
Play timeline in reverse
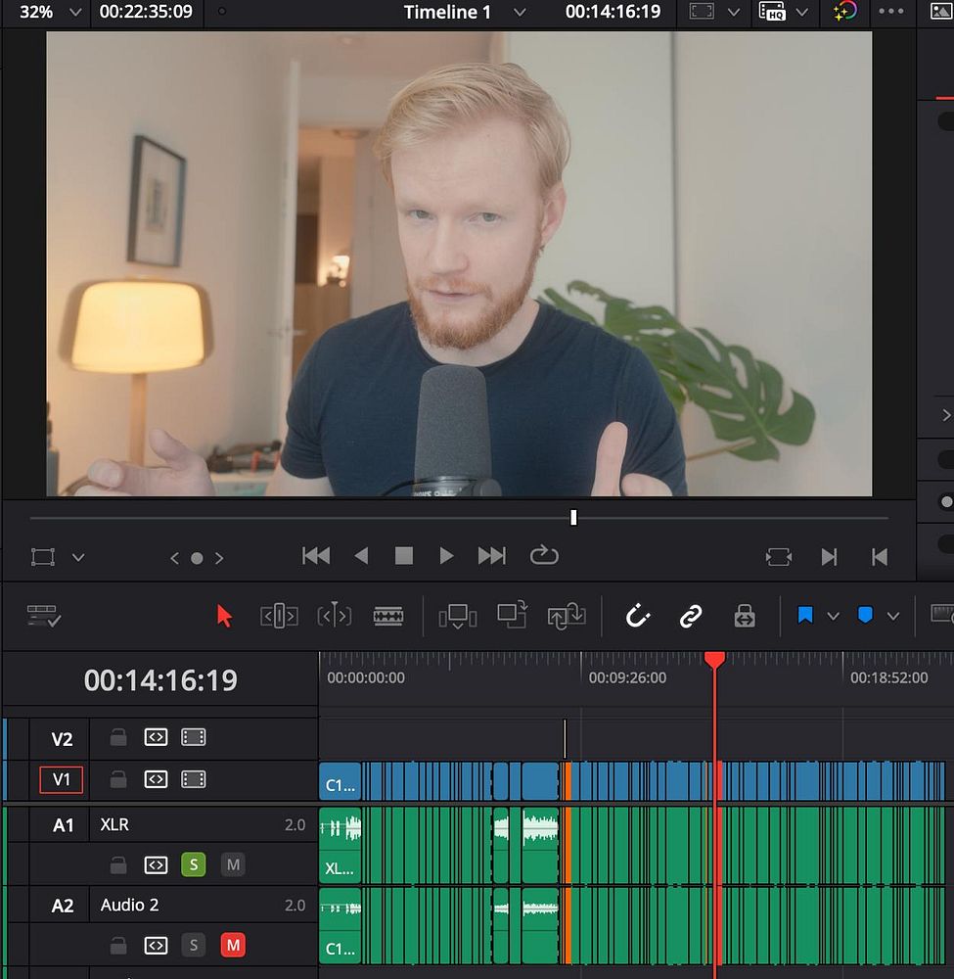(x=361, y=556)
